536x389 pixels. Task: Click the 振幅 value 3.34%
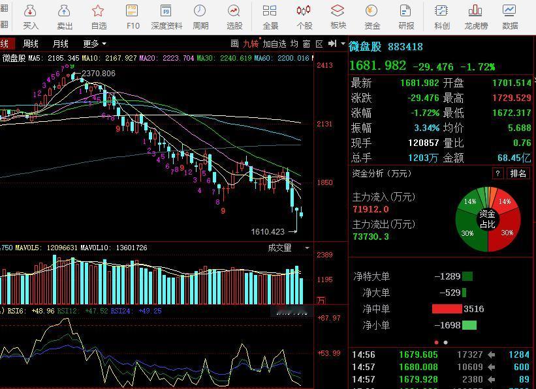pyautogui.click(x=426, y=128)
